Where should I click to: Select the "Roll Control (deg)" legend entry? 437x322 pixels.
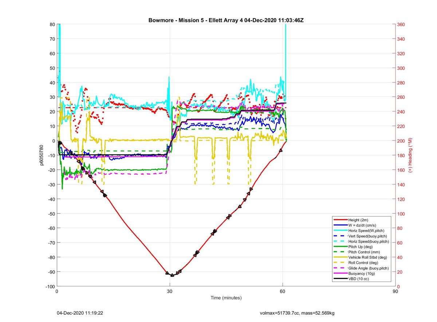(x=363, y=263)
